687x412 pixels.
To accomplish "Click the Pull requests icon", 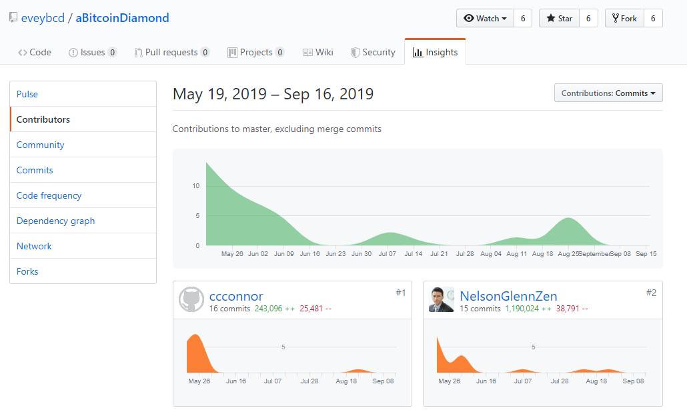I will [138, 53].
